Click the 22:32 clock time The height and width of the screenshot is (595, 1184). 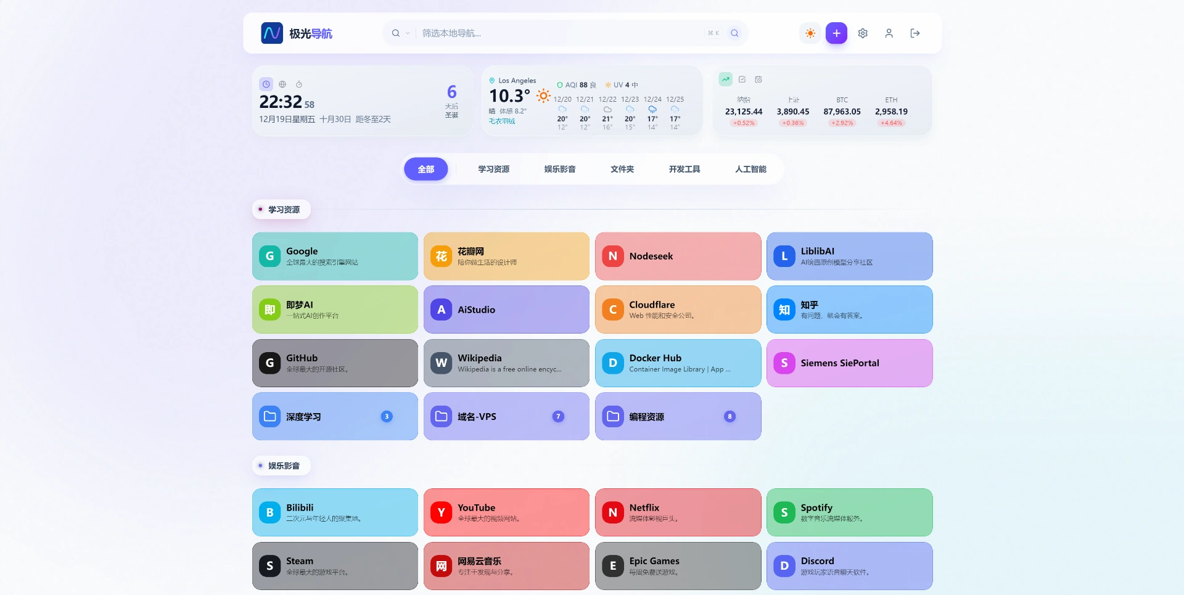281,102
